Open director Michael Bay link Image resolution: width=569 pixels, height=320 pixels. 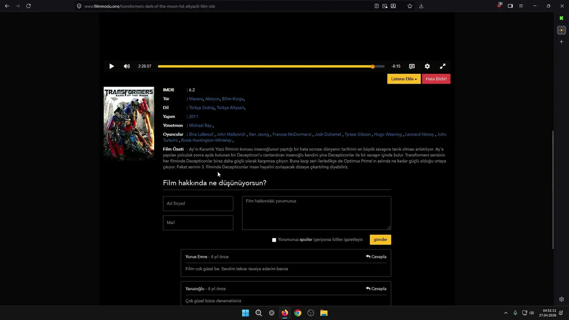200,125
